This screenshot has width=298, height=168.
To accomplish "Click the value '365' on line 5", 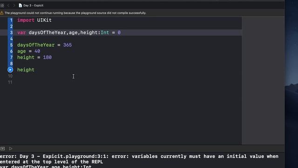I will (68, 45).
